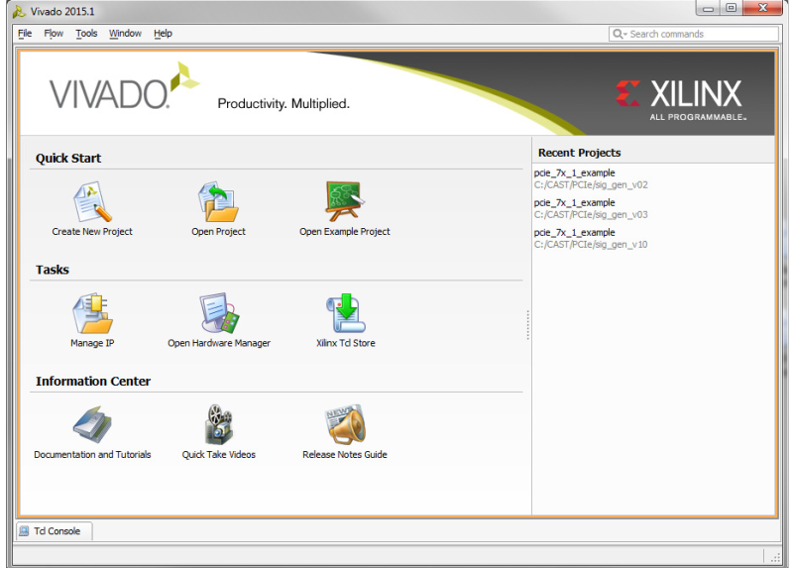This screenshot has height=568, width=792.
Task: Click in the Search commands field
Action: point(694,34)
